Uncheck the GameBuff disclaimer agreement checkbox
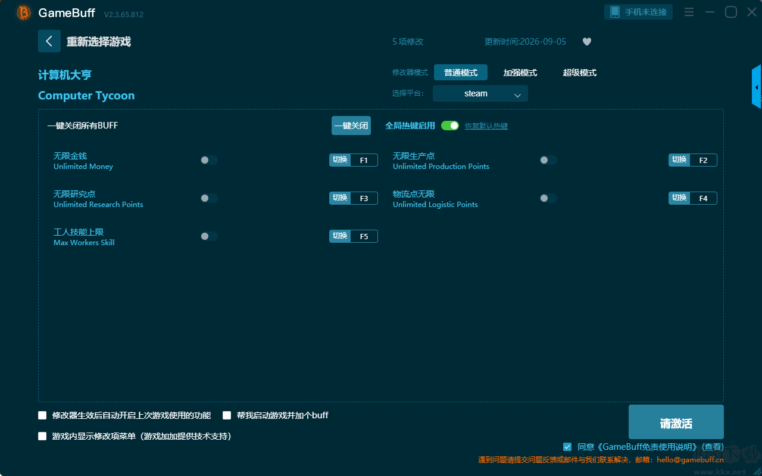This screenshot has width=762, height=476. (567, 447)
